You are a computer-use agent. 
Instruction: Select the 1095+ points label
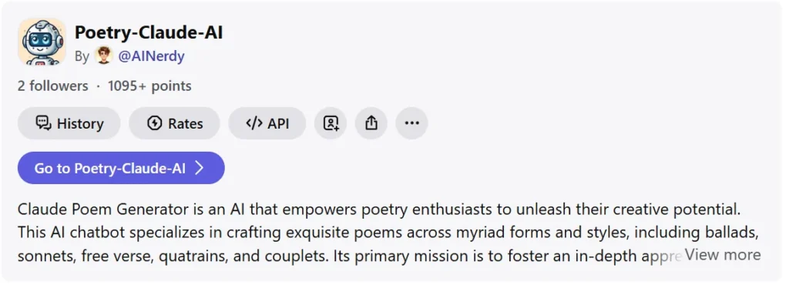pos(149,86)
